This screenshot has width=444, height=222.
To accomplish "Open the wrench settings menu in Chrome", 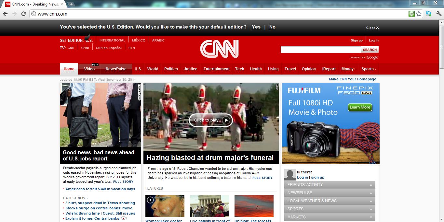I will (x=438, y=14).
